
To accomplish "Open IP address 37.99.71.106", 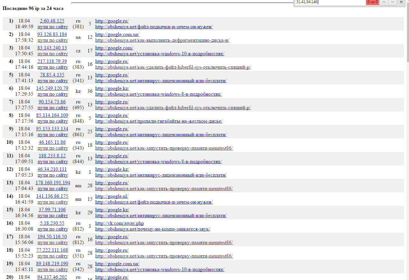I will click(x=52, y=210).
